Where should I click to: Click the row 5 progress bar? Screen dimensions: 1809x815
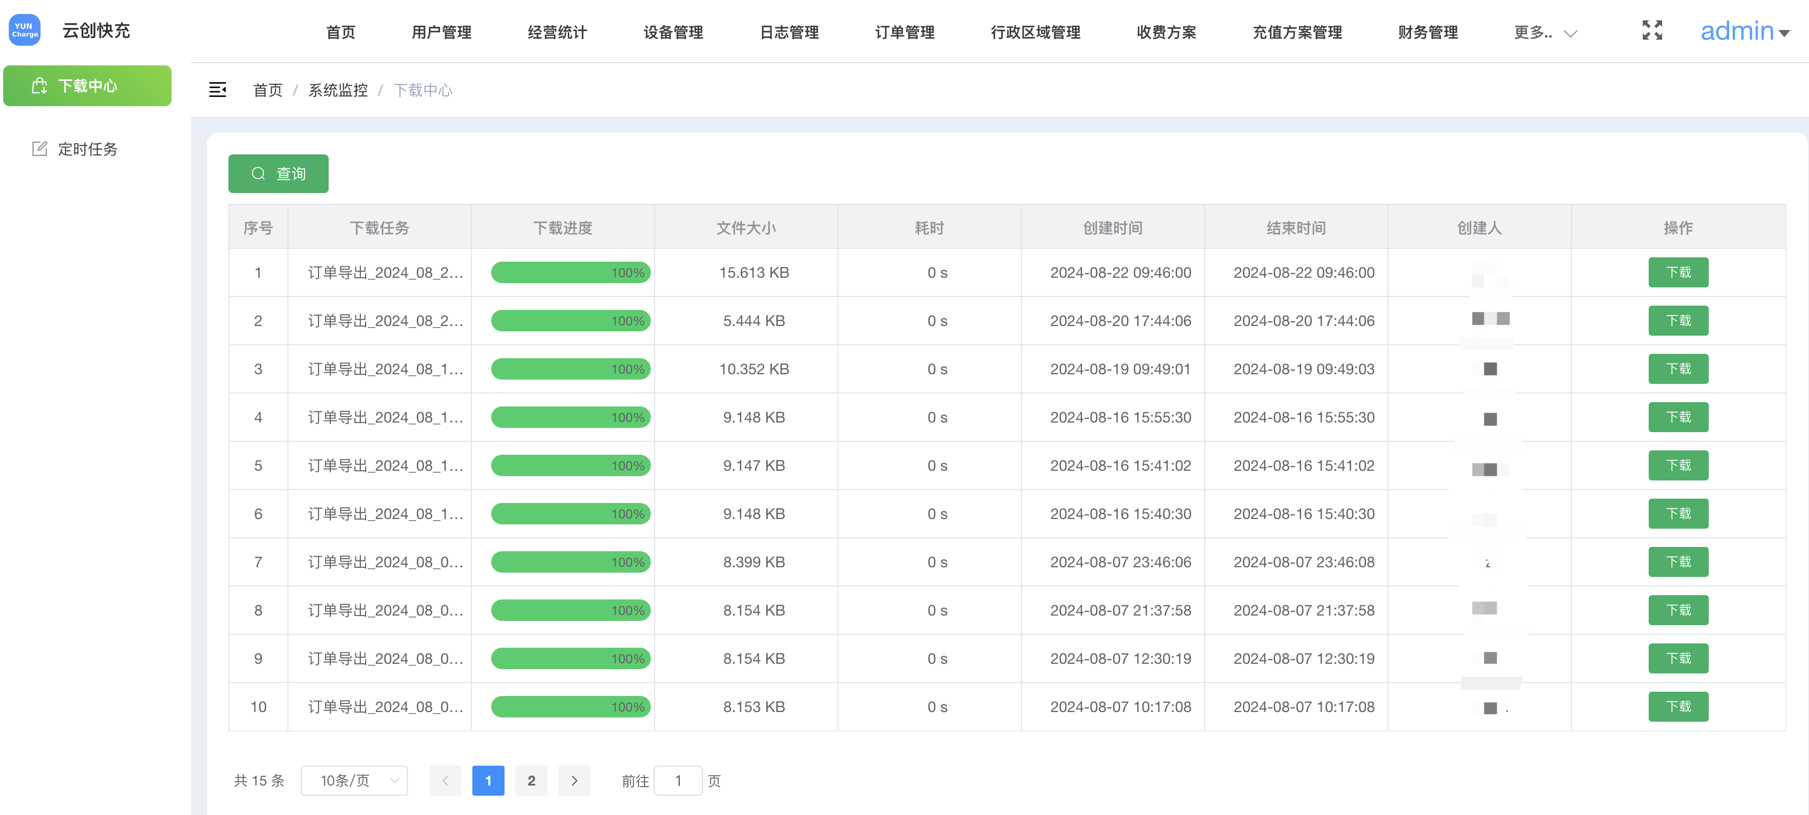570,465
